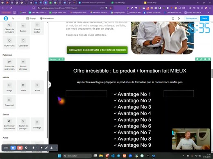Select the recorder pen drawing tool
Screen dimensions: 213x159
47,148
